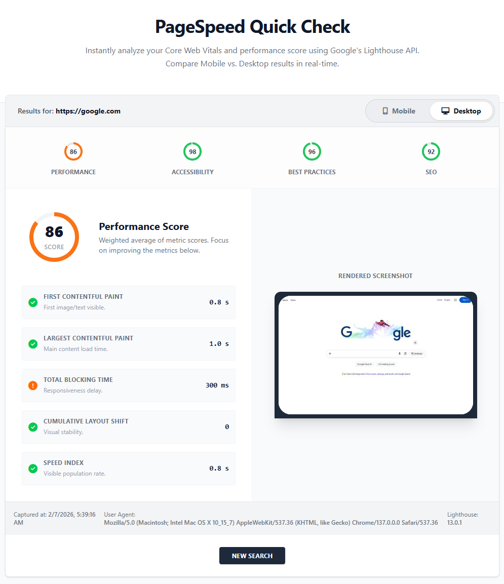Switch to the Mobile results tab
Image resolution: width=504 pixels, height=584 pixels.
[x=399, y=111]
